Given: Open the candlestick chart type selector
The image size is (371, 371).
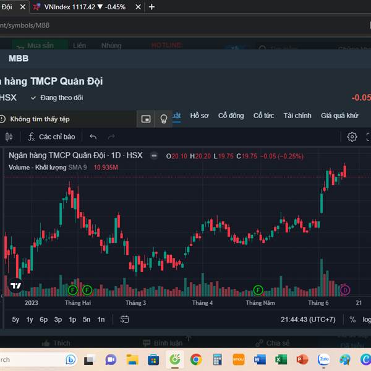Looking at the screenshot, I should point(9,137).
